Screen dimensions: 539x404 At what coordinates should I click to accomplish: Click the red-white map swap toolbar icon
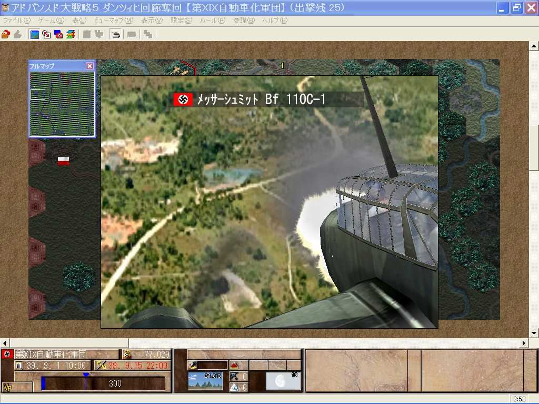point(46,35)
